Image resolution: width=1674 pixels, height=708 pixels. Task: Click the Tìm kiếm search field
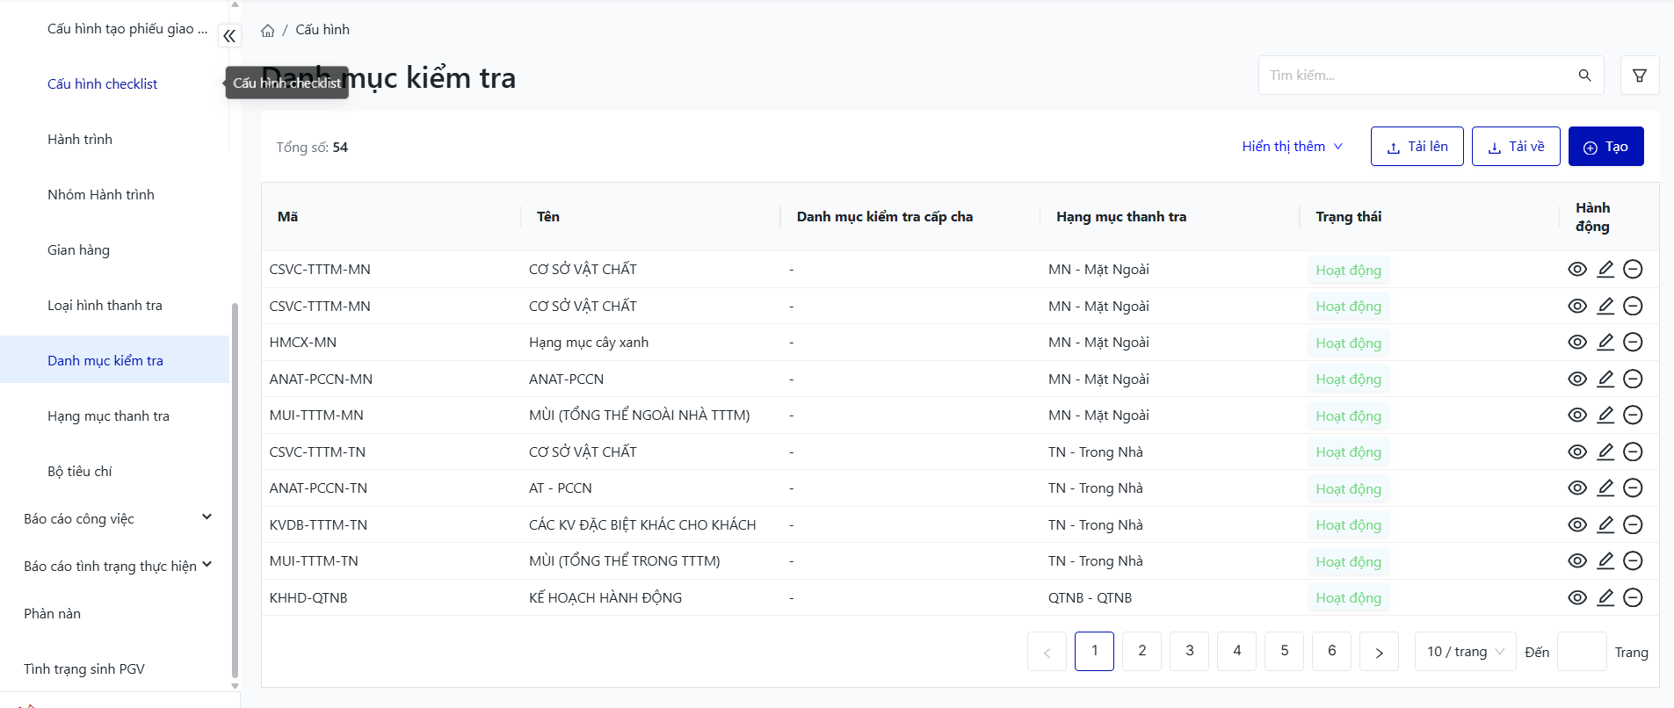1417,76
